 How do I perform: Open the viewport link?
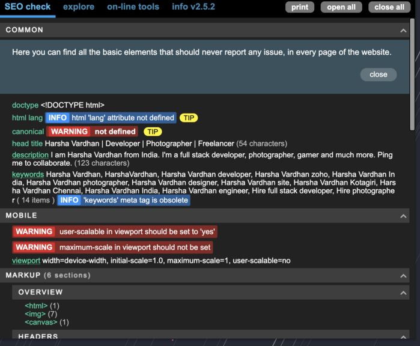(26, 261)
